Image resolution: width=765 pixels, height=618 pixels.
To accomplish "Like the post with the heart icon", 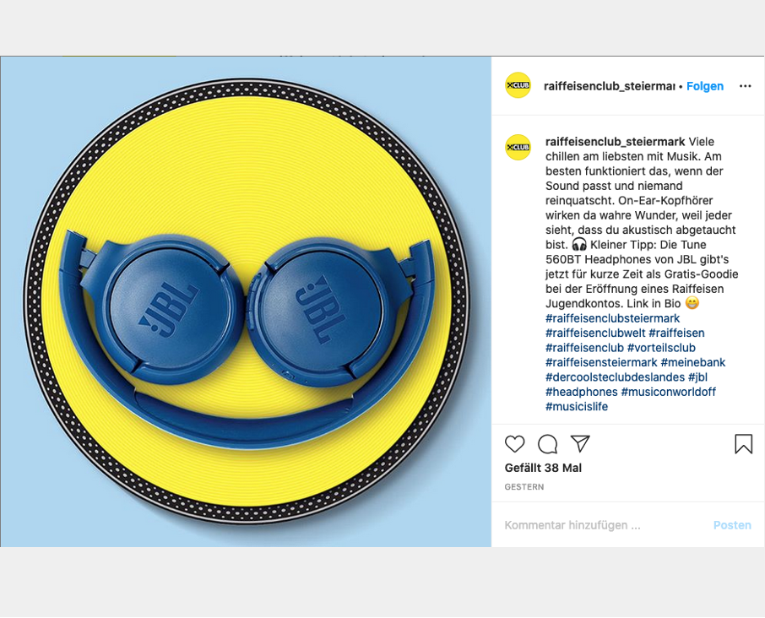I will tap(514, 444).
